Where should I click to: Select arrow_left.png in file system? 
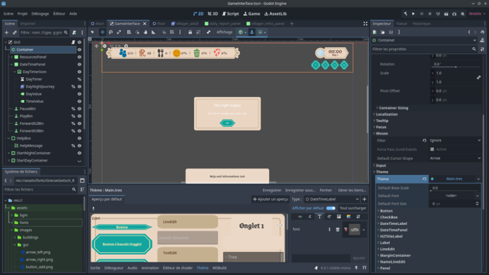click(x=38, y=252)
